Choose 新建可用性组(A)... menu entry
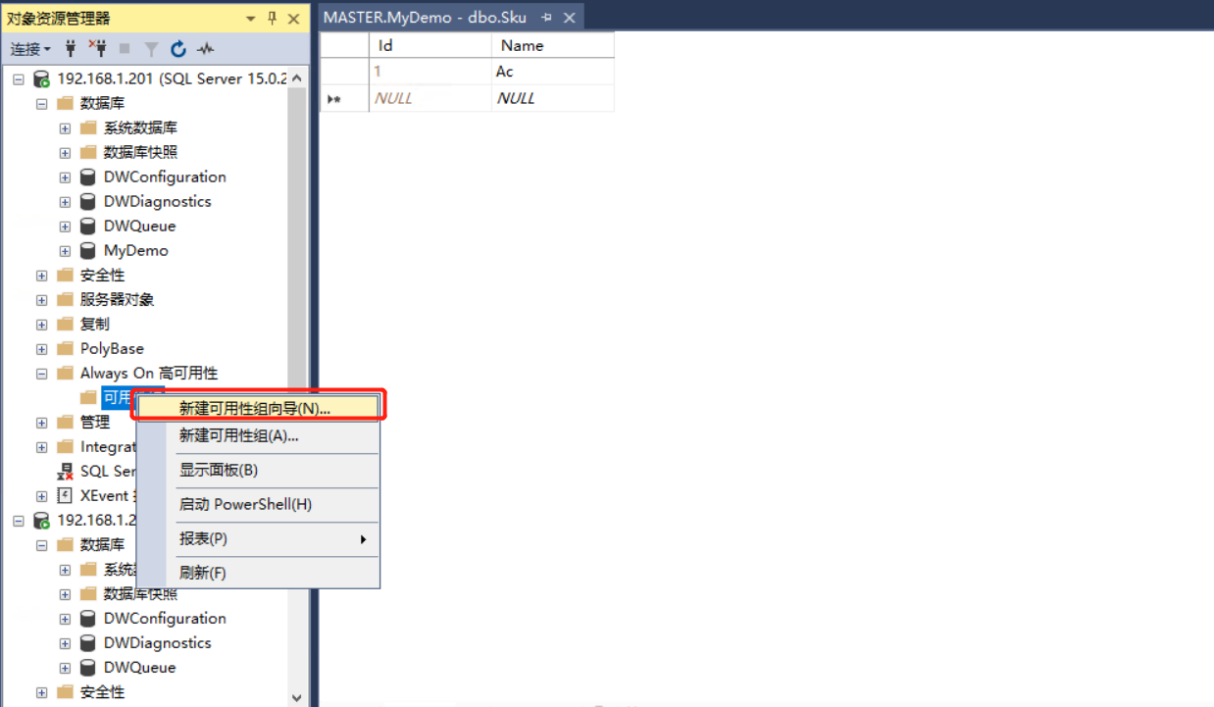The height and width of the screenshot is (707, 1214). tap(257, 435)
